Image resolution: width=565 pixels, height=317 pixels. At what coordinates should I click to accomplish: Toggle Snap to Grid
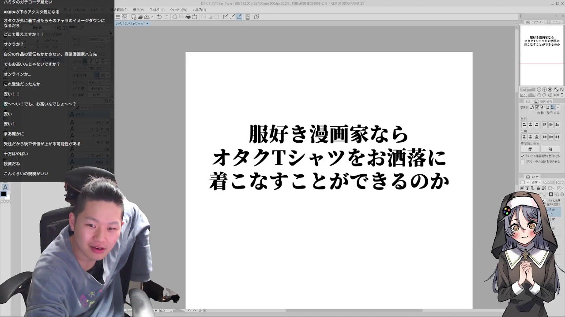click(x=239, y=17)
